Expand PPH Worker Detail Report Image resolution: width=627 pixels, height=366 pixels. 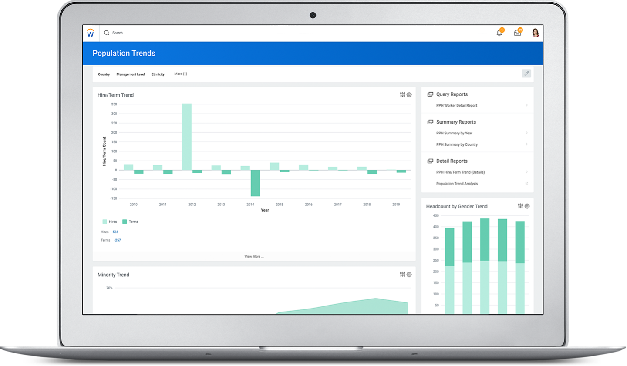[456, 105]
